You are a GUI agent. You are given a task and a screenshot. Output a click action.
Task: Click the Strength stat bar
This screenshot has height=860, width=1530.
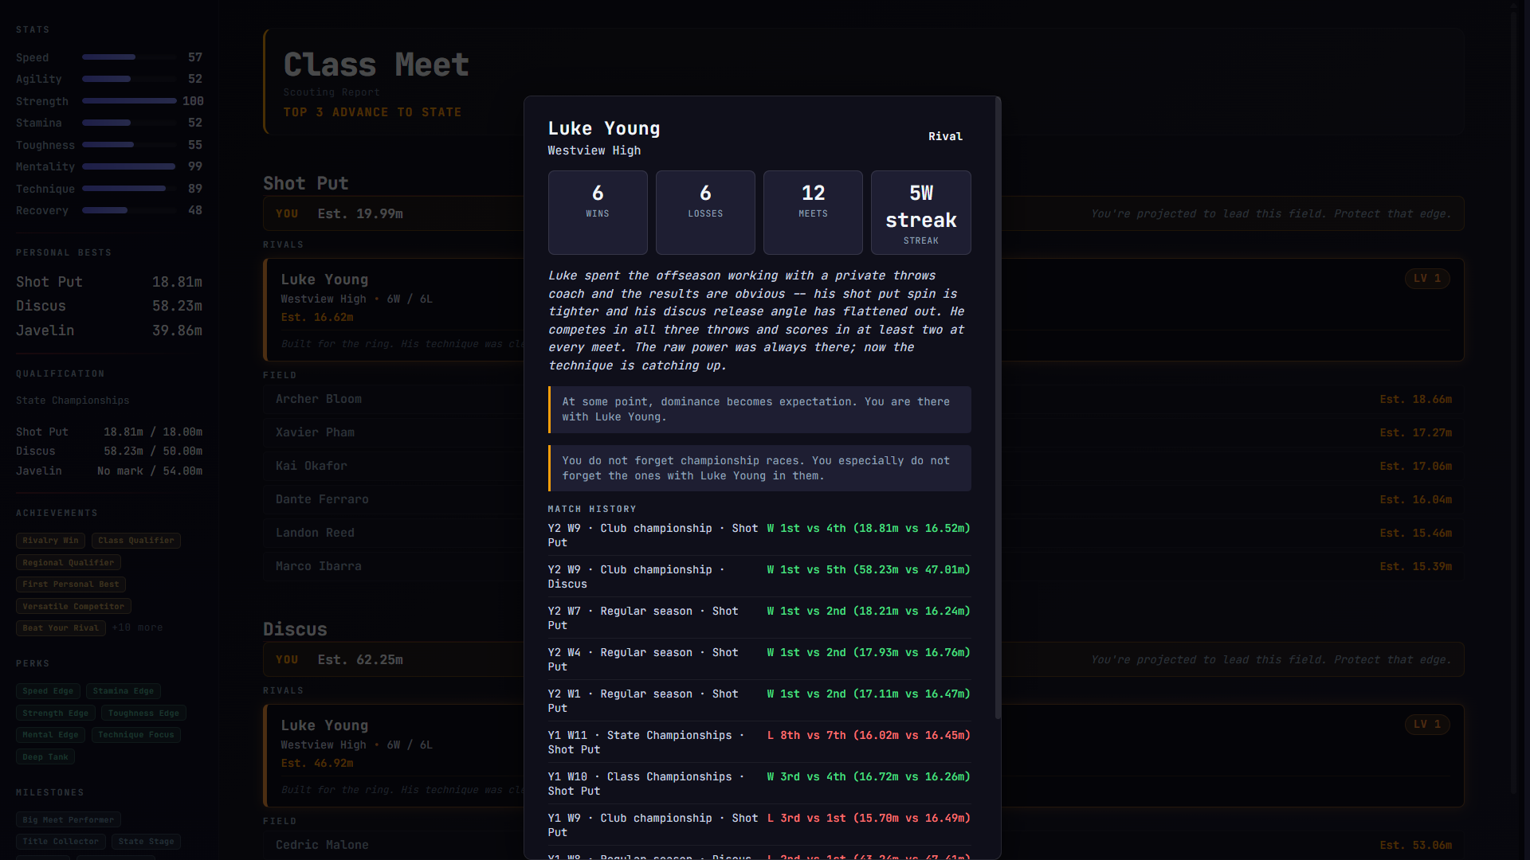(129, 101)
